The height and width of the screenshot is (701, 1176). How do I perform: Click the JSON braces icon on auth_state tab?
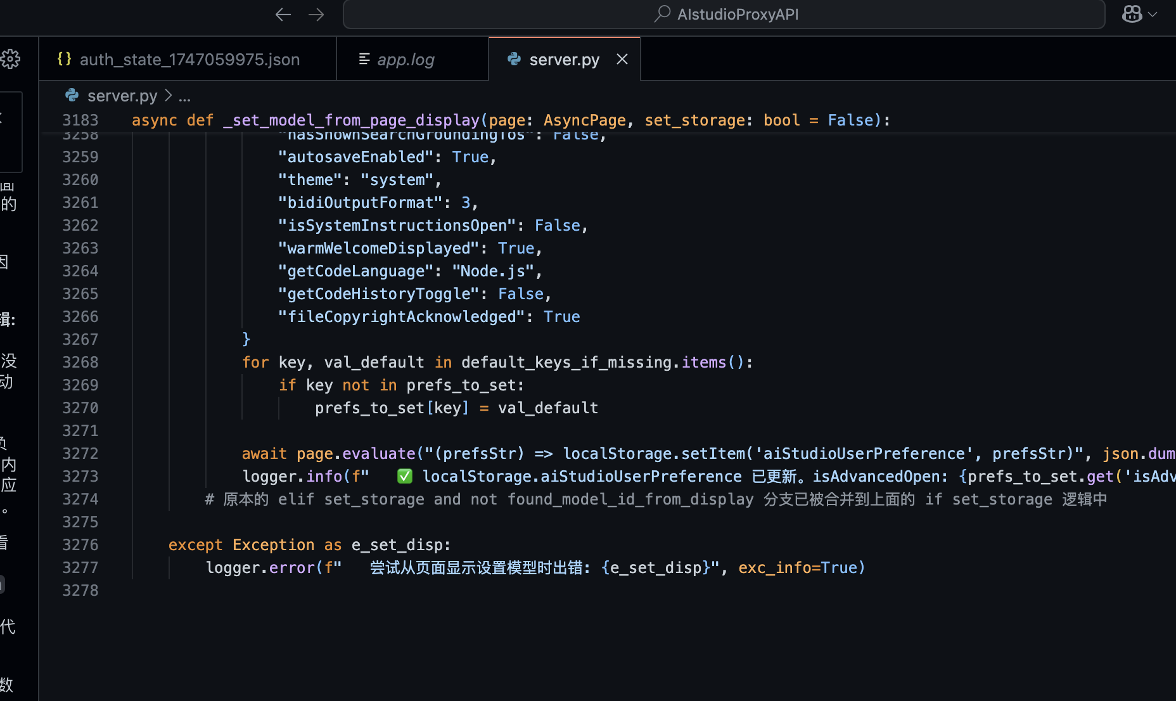pyautogui.click(x=64, y=59)
